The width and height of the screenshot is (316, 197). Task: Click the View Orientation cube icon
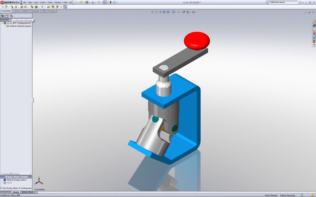click(x=168, y=12)
